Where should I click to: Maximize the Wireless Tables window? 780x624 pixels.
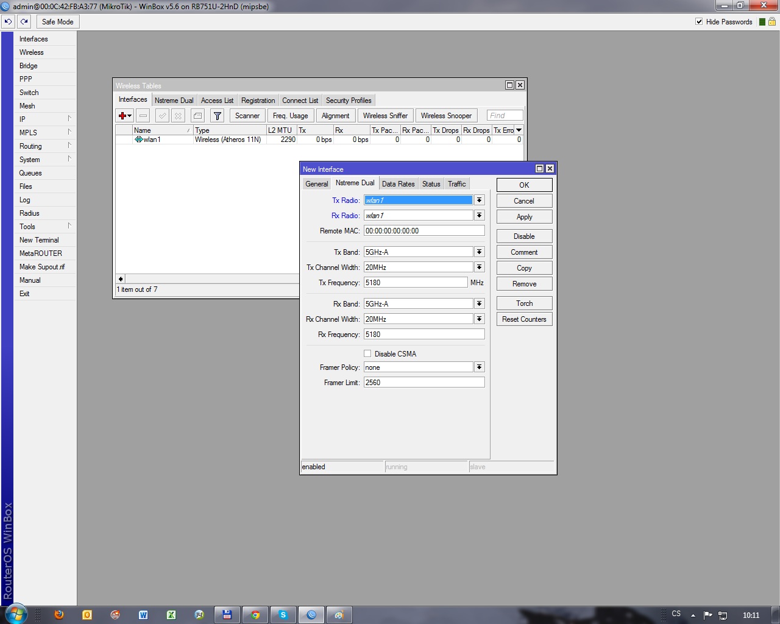coord(509,85)
